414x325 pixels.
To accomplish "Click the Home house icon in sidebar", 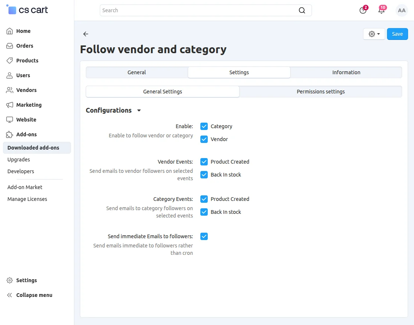I will 10,31.
